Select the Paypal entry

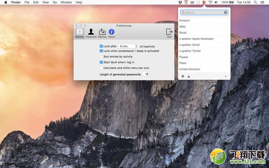204,57
